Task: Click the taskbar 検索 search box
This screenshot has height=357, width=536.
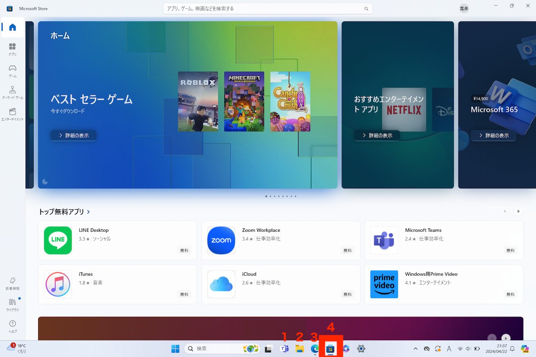Action: pos(222,349)
